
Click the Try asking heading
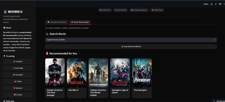[10, 56]
